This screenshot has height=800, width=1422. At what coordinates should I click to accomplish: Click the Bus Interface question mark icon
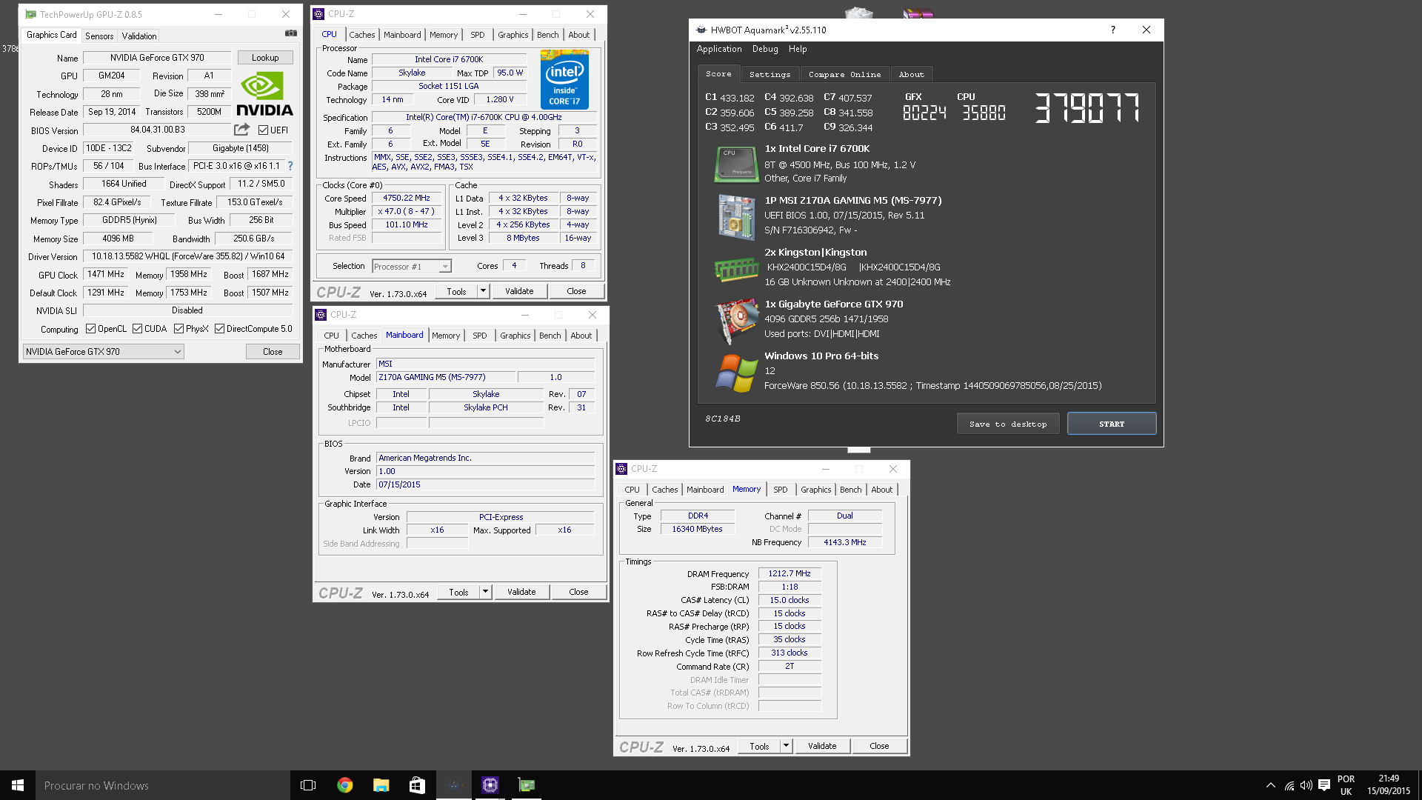coord(290,166)
